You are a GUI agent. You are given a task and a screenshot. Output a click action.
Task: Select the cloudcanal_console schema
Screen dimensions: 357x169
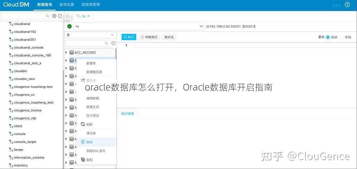[x=28, y=47]
